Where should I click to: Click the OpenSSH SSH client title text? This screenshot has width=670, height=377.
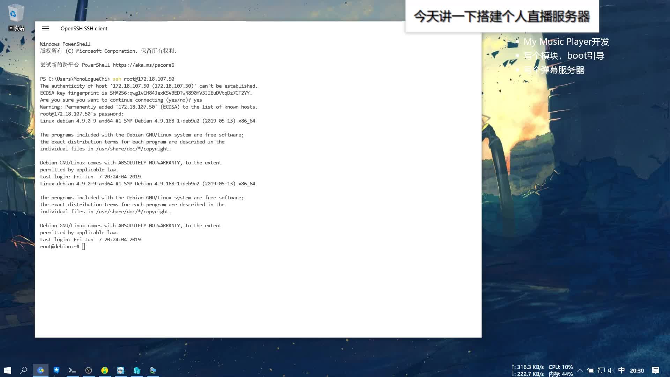pyautogui.click(x=84, y=29)
